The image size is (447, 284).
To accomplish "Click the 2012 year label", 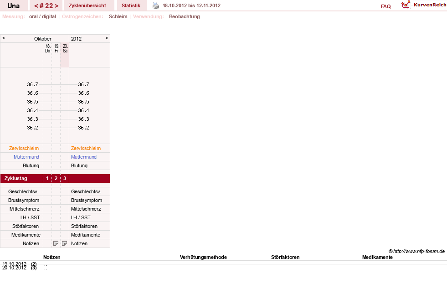I will coord(77,39).
